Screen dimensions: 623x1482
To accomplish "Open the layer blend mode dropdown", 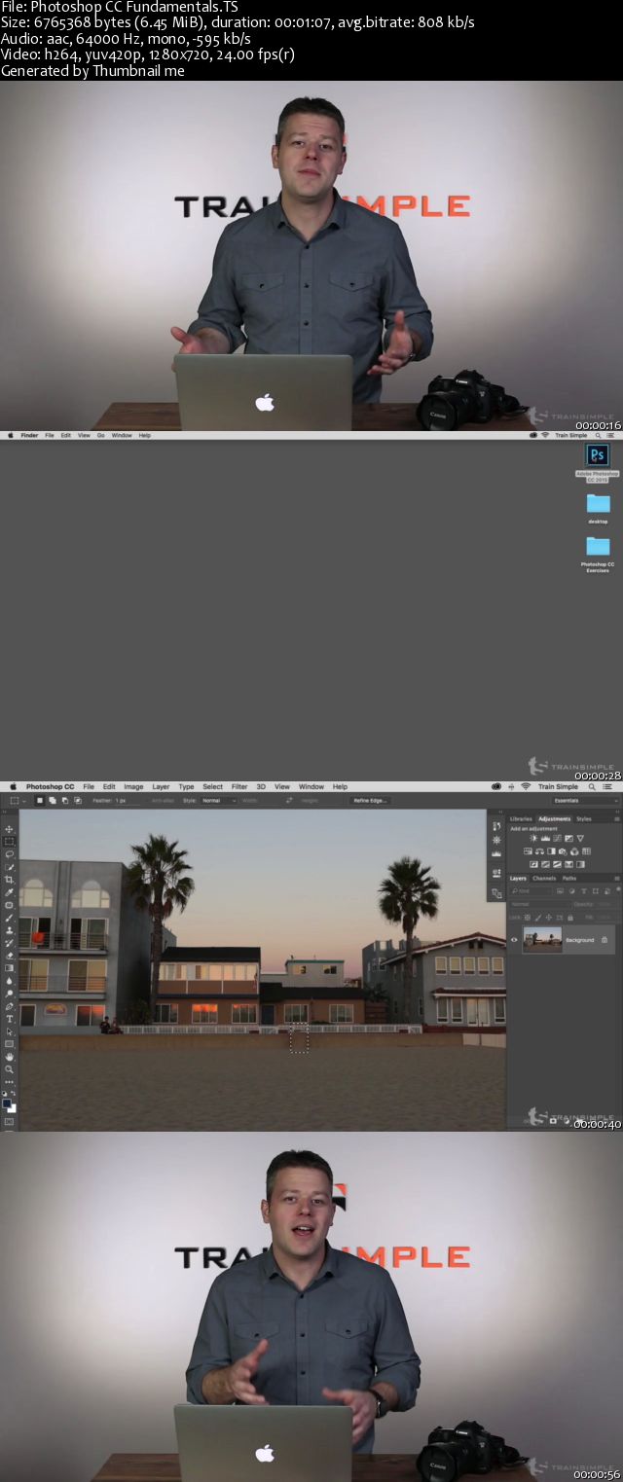I will tap(540, 904).
